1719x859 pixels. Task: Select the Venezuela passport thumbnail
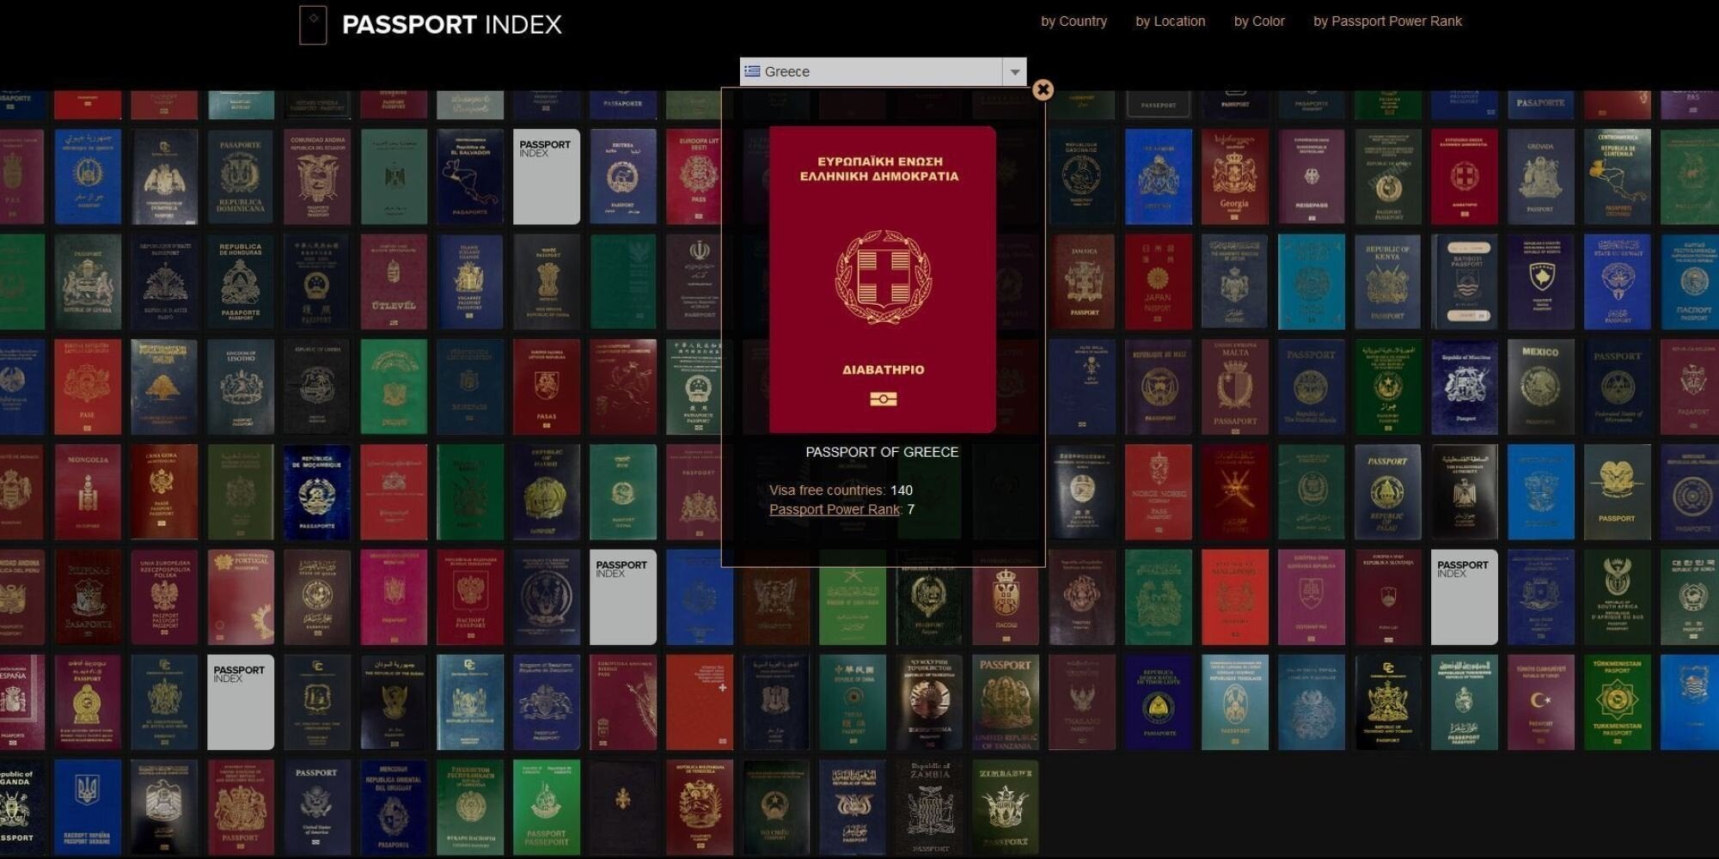tap(699, 807)
